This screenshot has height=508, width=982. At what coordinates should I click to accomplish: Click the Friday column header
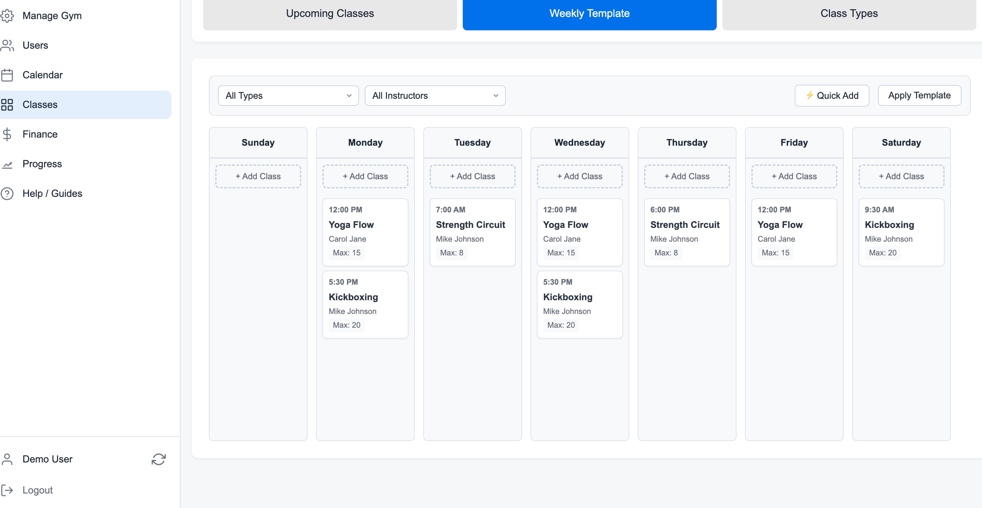(x=794, y=143)
